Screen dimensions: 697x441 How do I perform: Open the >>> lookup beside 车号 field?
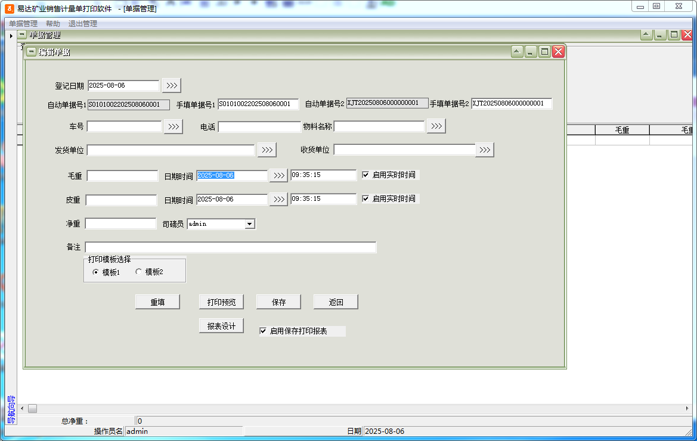point(174,126)
